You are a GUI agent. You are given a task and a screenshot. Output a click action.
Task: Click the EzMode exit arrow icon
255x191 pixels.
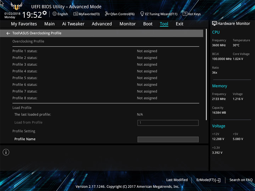click(x=219, y=180)
